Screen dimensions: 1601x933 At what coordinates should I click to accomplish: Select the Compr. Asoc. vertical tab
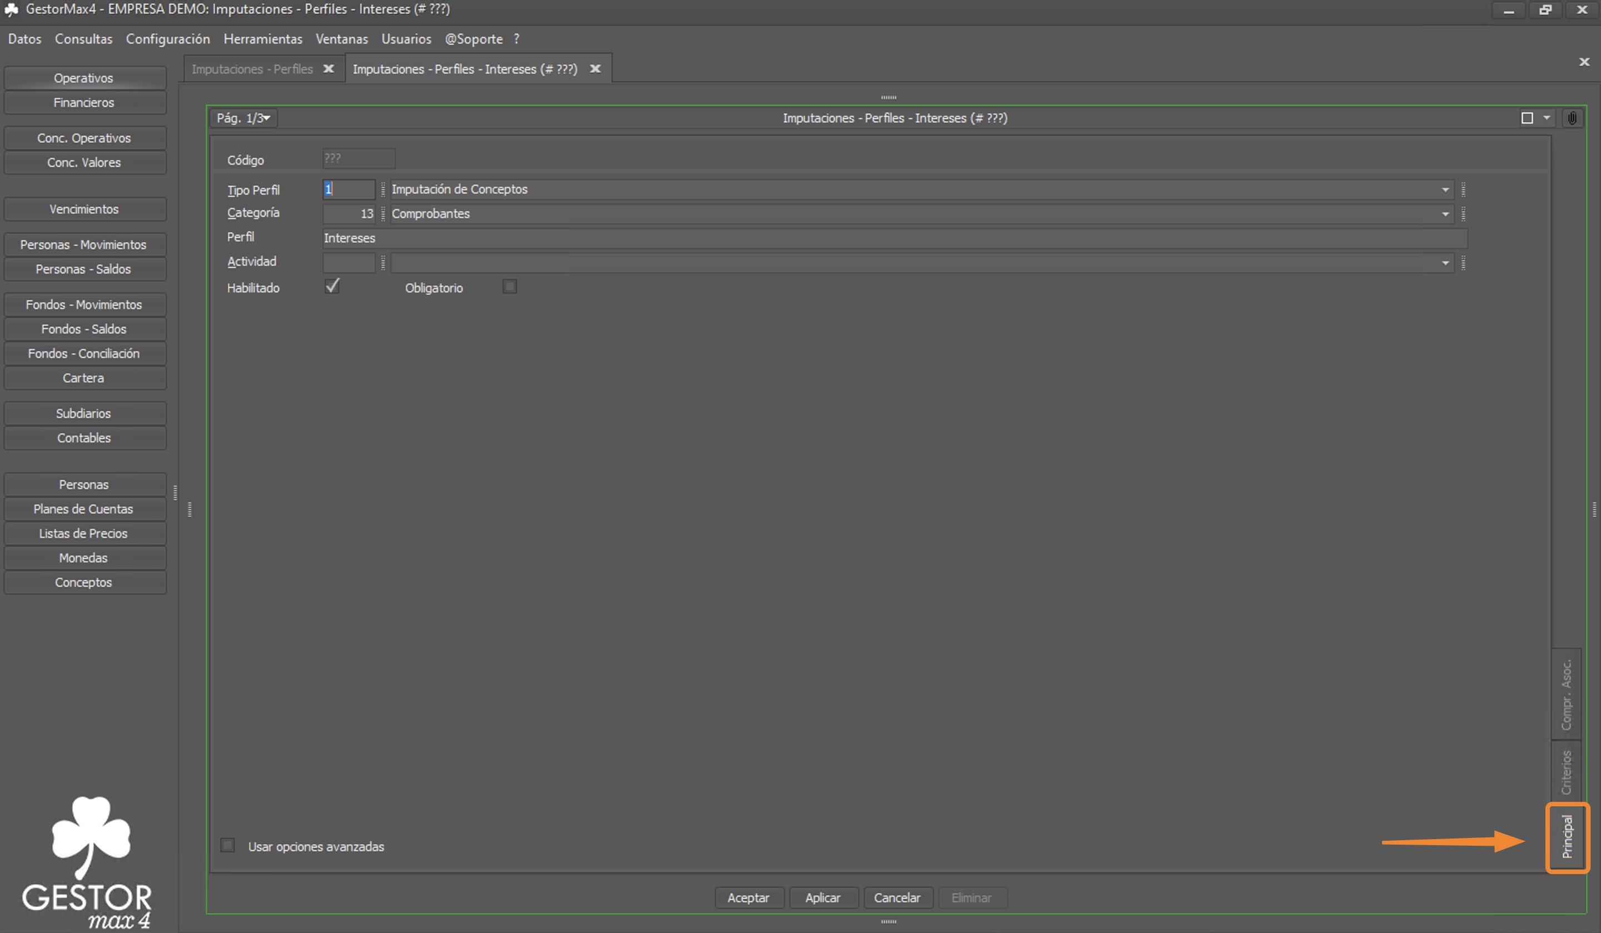pos(1567,694)
